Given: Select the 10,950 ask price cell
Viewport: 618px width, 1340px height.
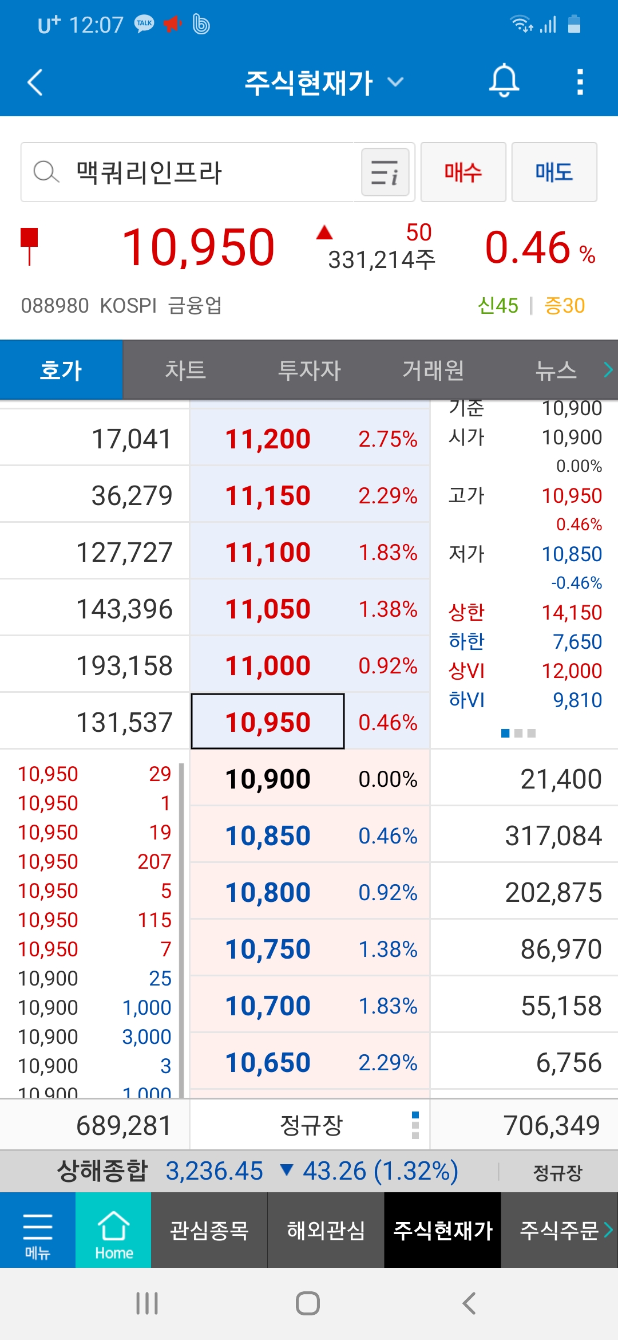Looking at the screenshot, I should click(x=268, y=722).
